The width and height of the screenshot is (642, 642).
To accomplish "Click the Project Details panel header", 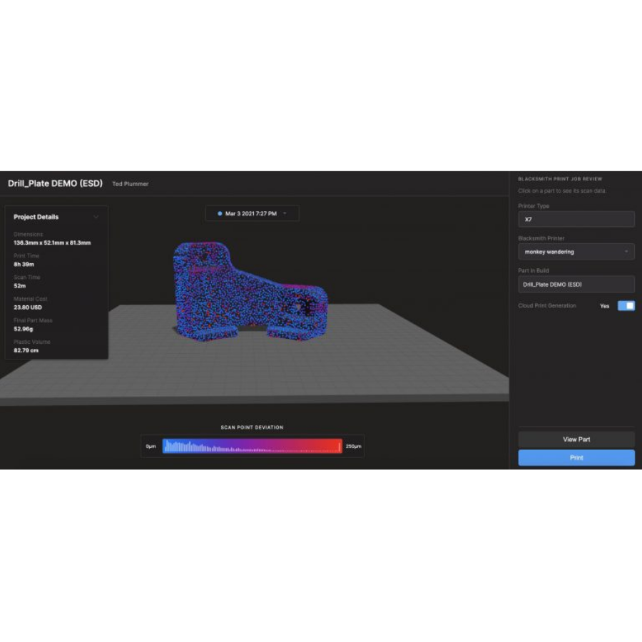I will tap(36, 217).
